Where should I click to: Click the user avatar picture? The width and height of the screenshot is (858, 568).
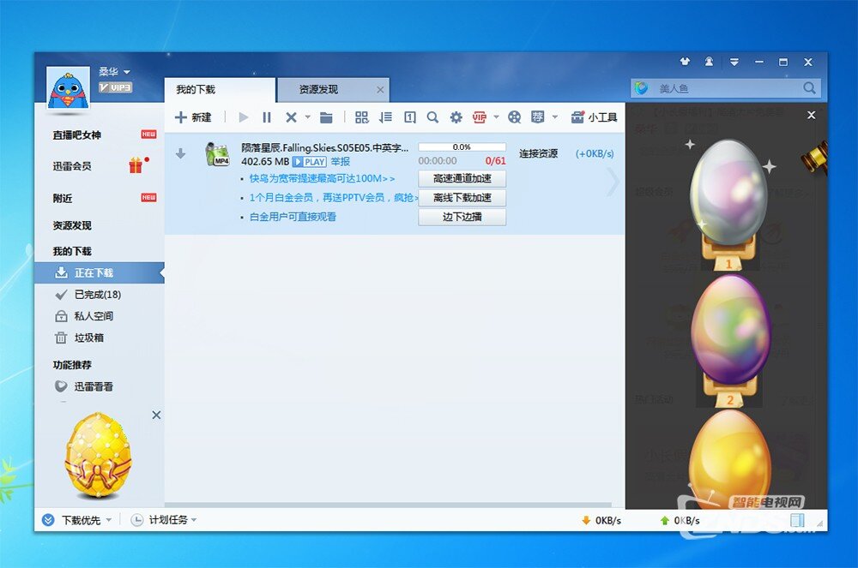point(69,88)
